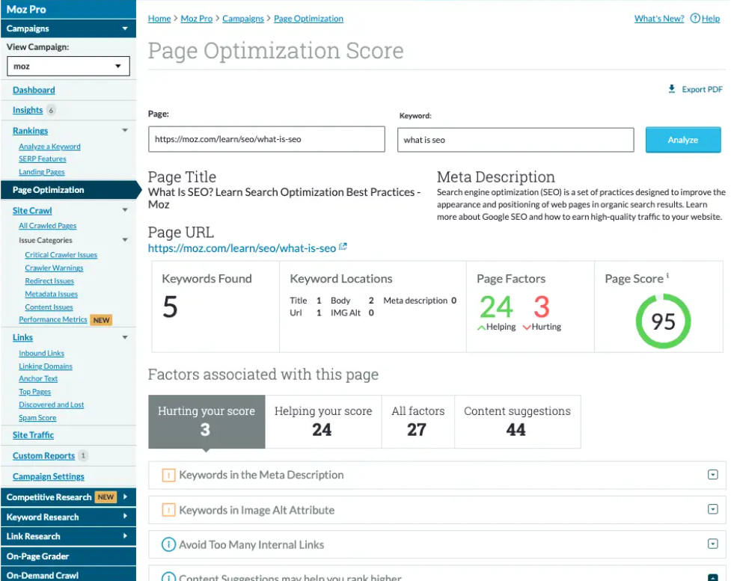Open Campaign Settings link

pos(49,476)
